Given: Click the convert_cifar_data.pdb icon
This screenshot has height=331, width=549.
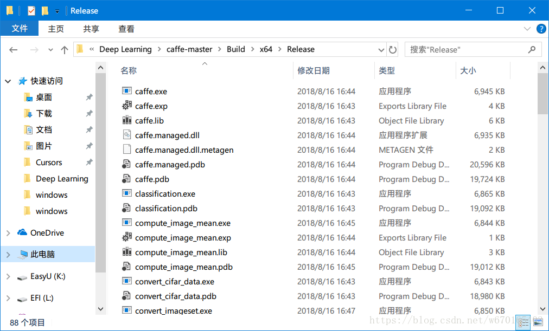Looking at the screenshot, I should pos(126,296).
